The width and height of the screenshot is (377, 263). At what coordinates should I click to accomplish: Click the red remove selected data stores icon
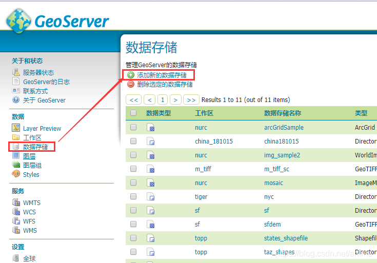(x=131, y=84)
